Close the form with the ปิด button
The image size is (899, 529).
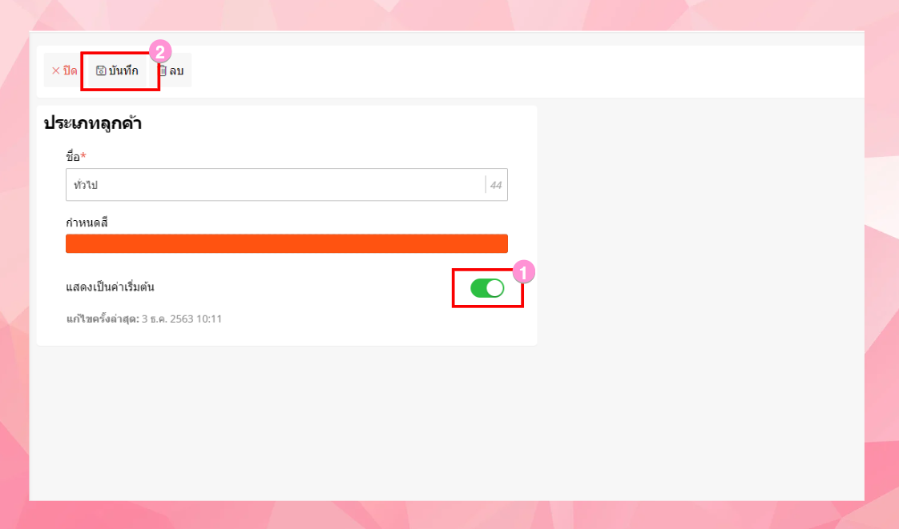click(x=64, y=70)
